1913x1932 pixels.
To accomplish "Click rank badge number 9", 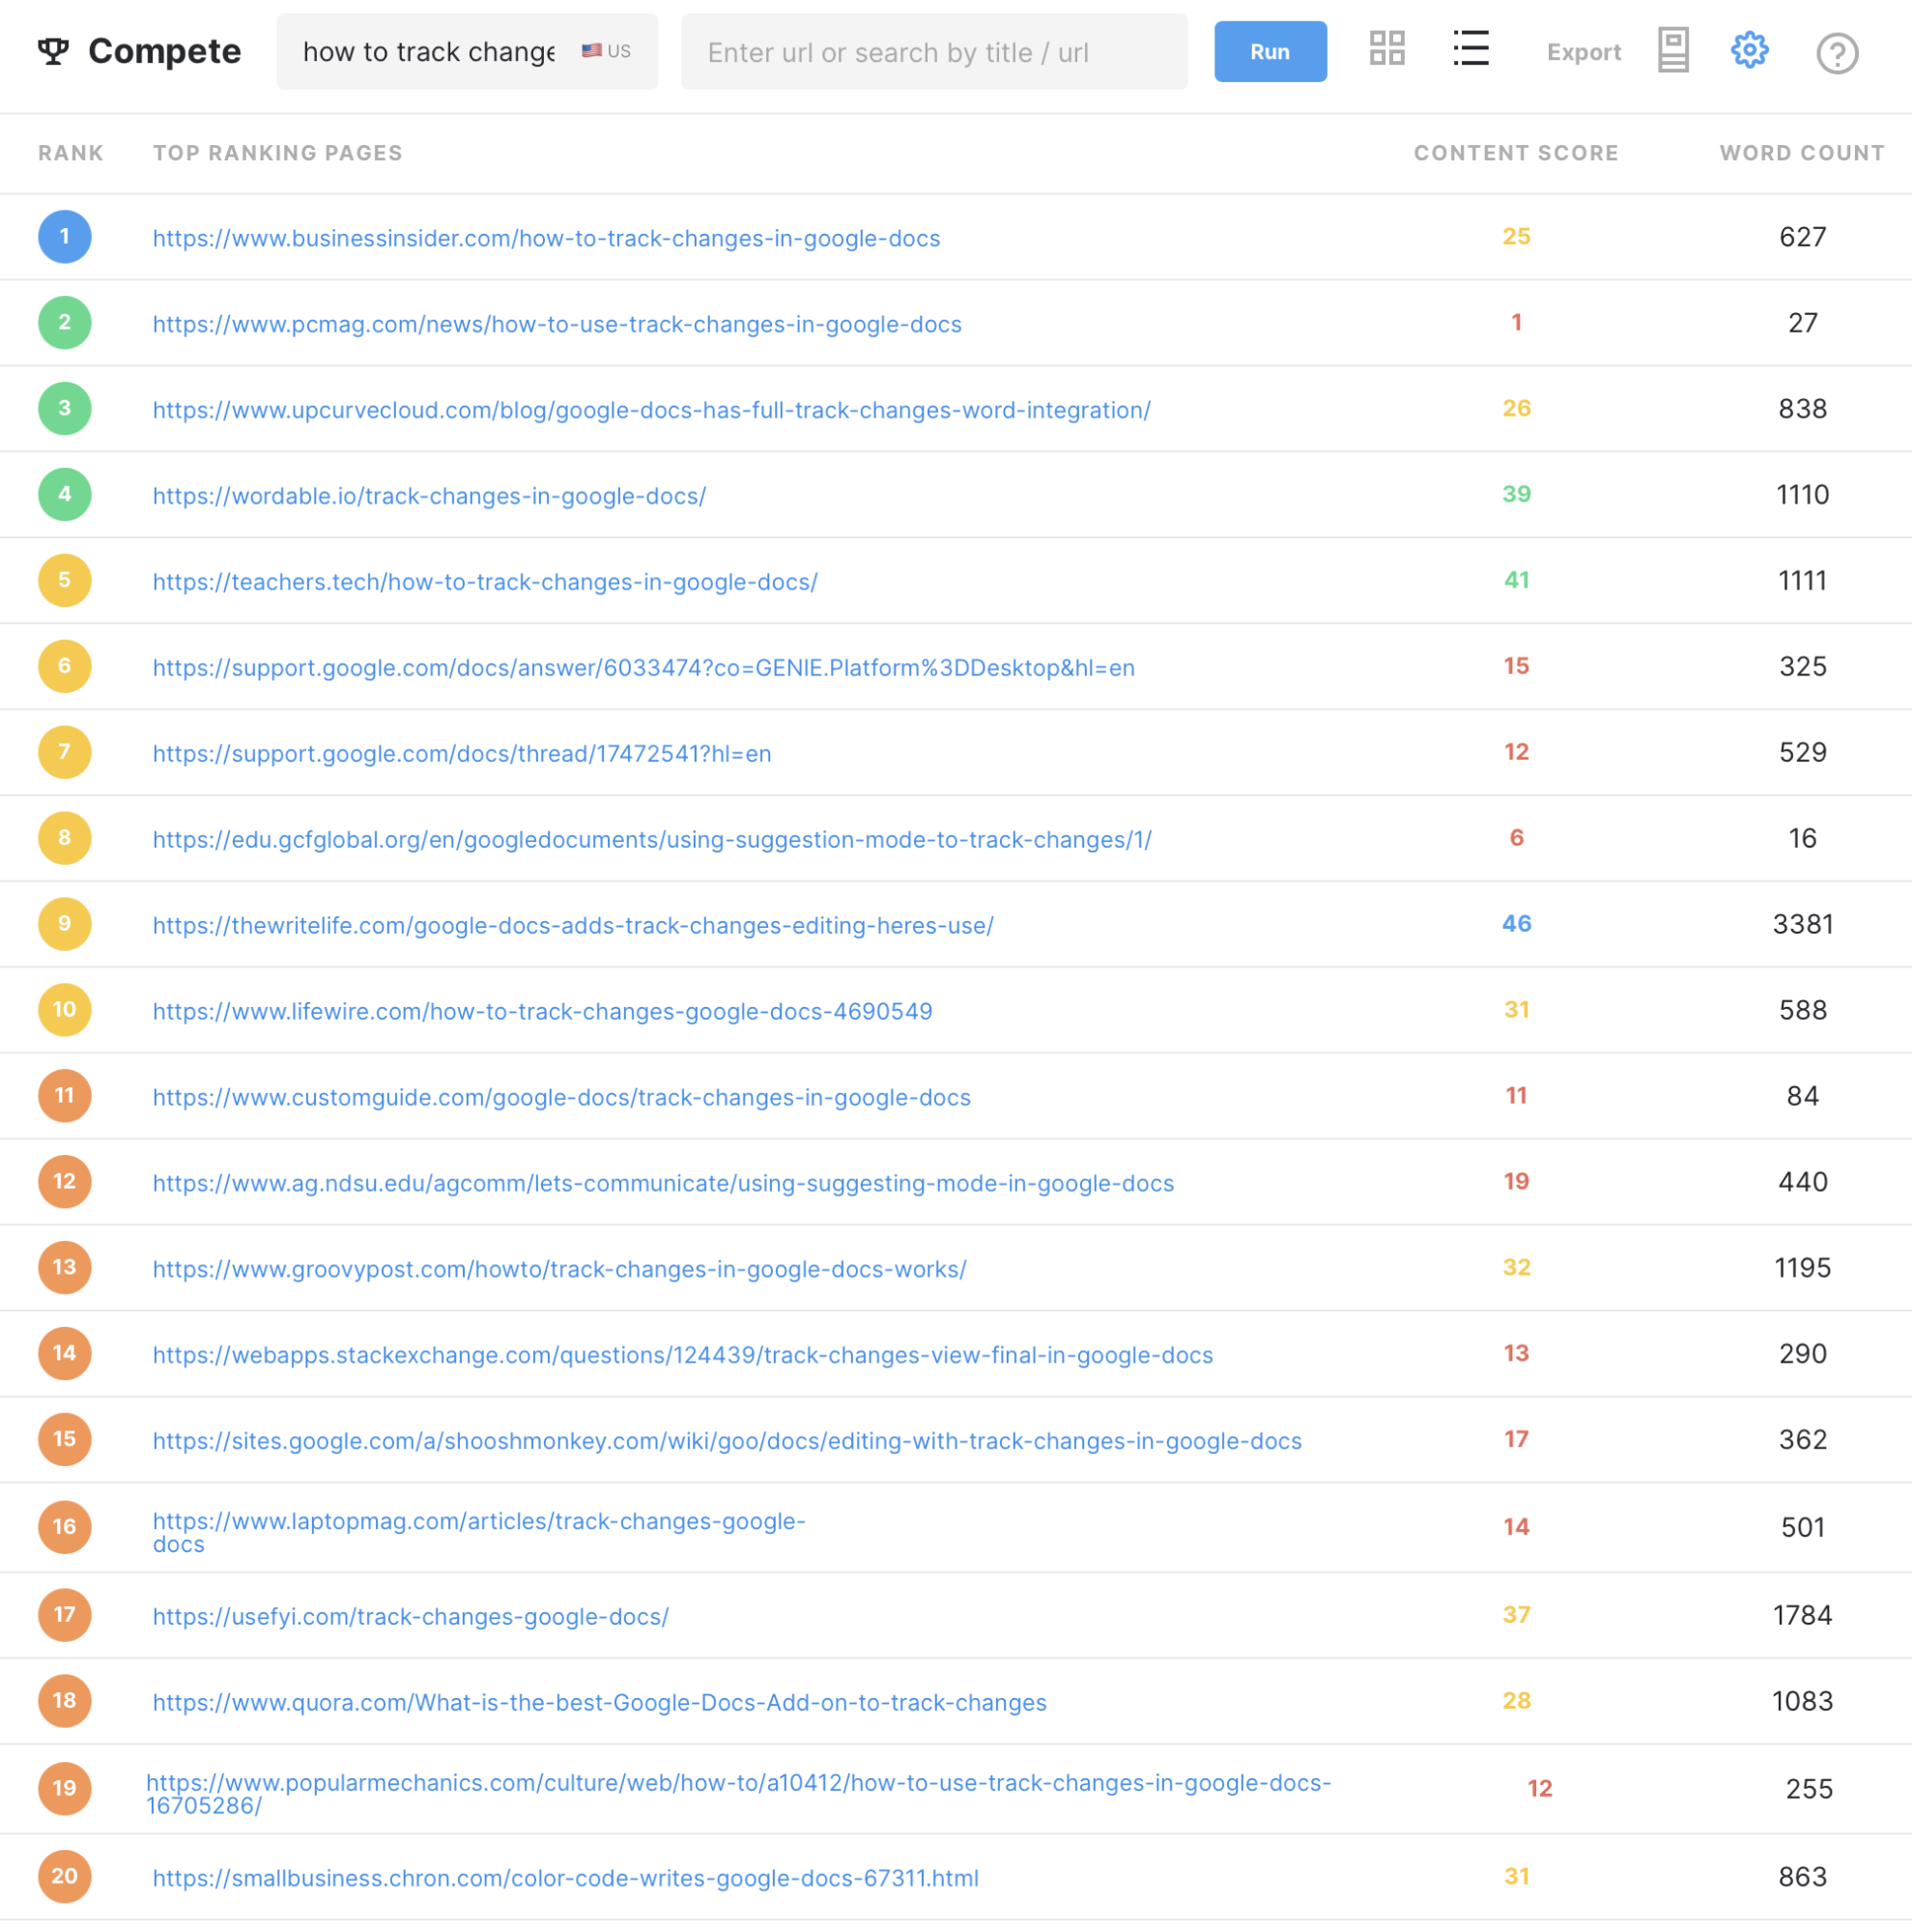I will tap(64, 924).
